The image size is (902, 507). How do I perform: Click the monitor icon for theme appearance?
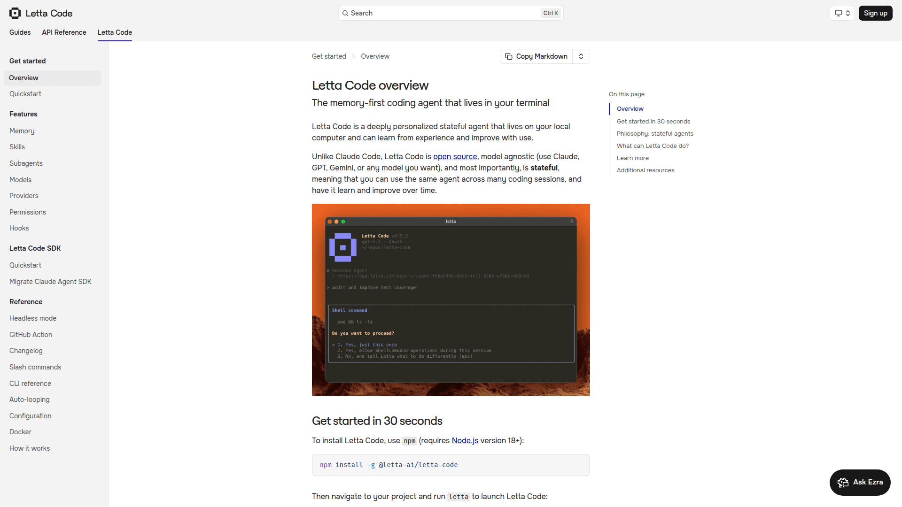click(839, 13)
